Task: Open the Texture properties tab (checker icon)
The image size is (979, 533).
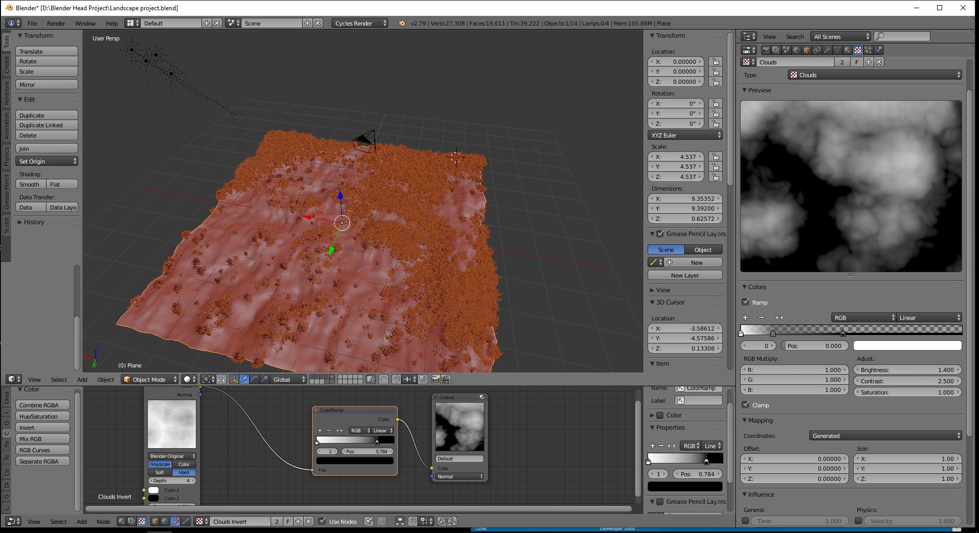Action: tap(858, 50)
